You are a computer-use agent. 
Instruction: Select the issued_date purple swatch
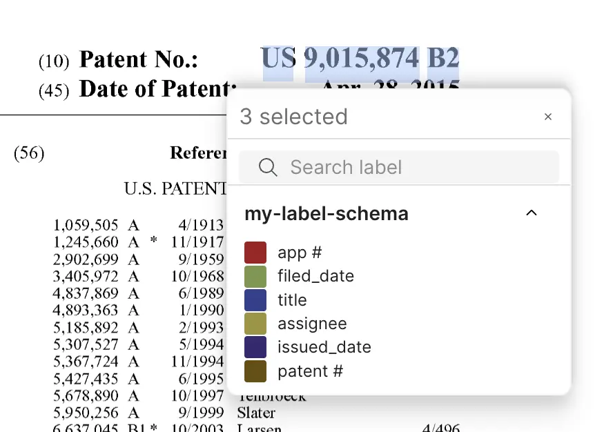coord(255,347)
